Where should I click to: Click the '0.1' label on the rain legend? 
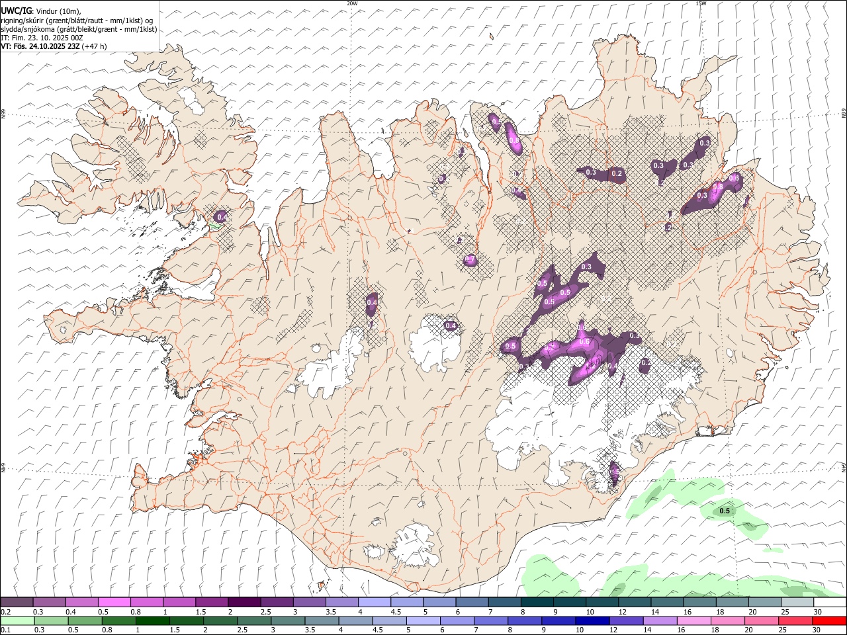5,630
